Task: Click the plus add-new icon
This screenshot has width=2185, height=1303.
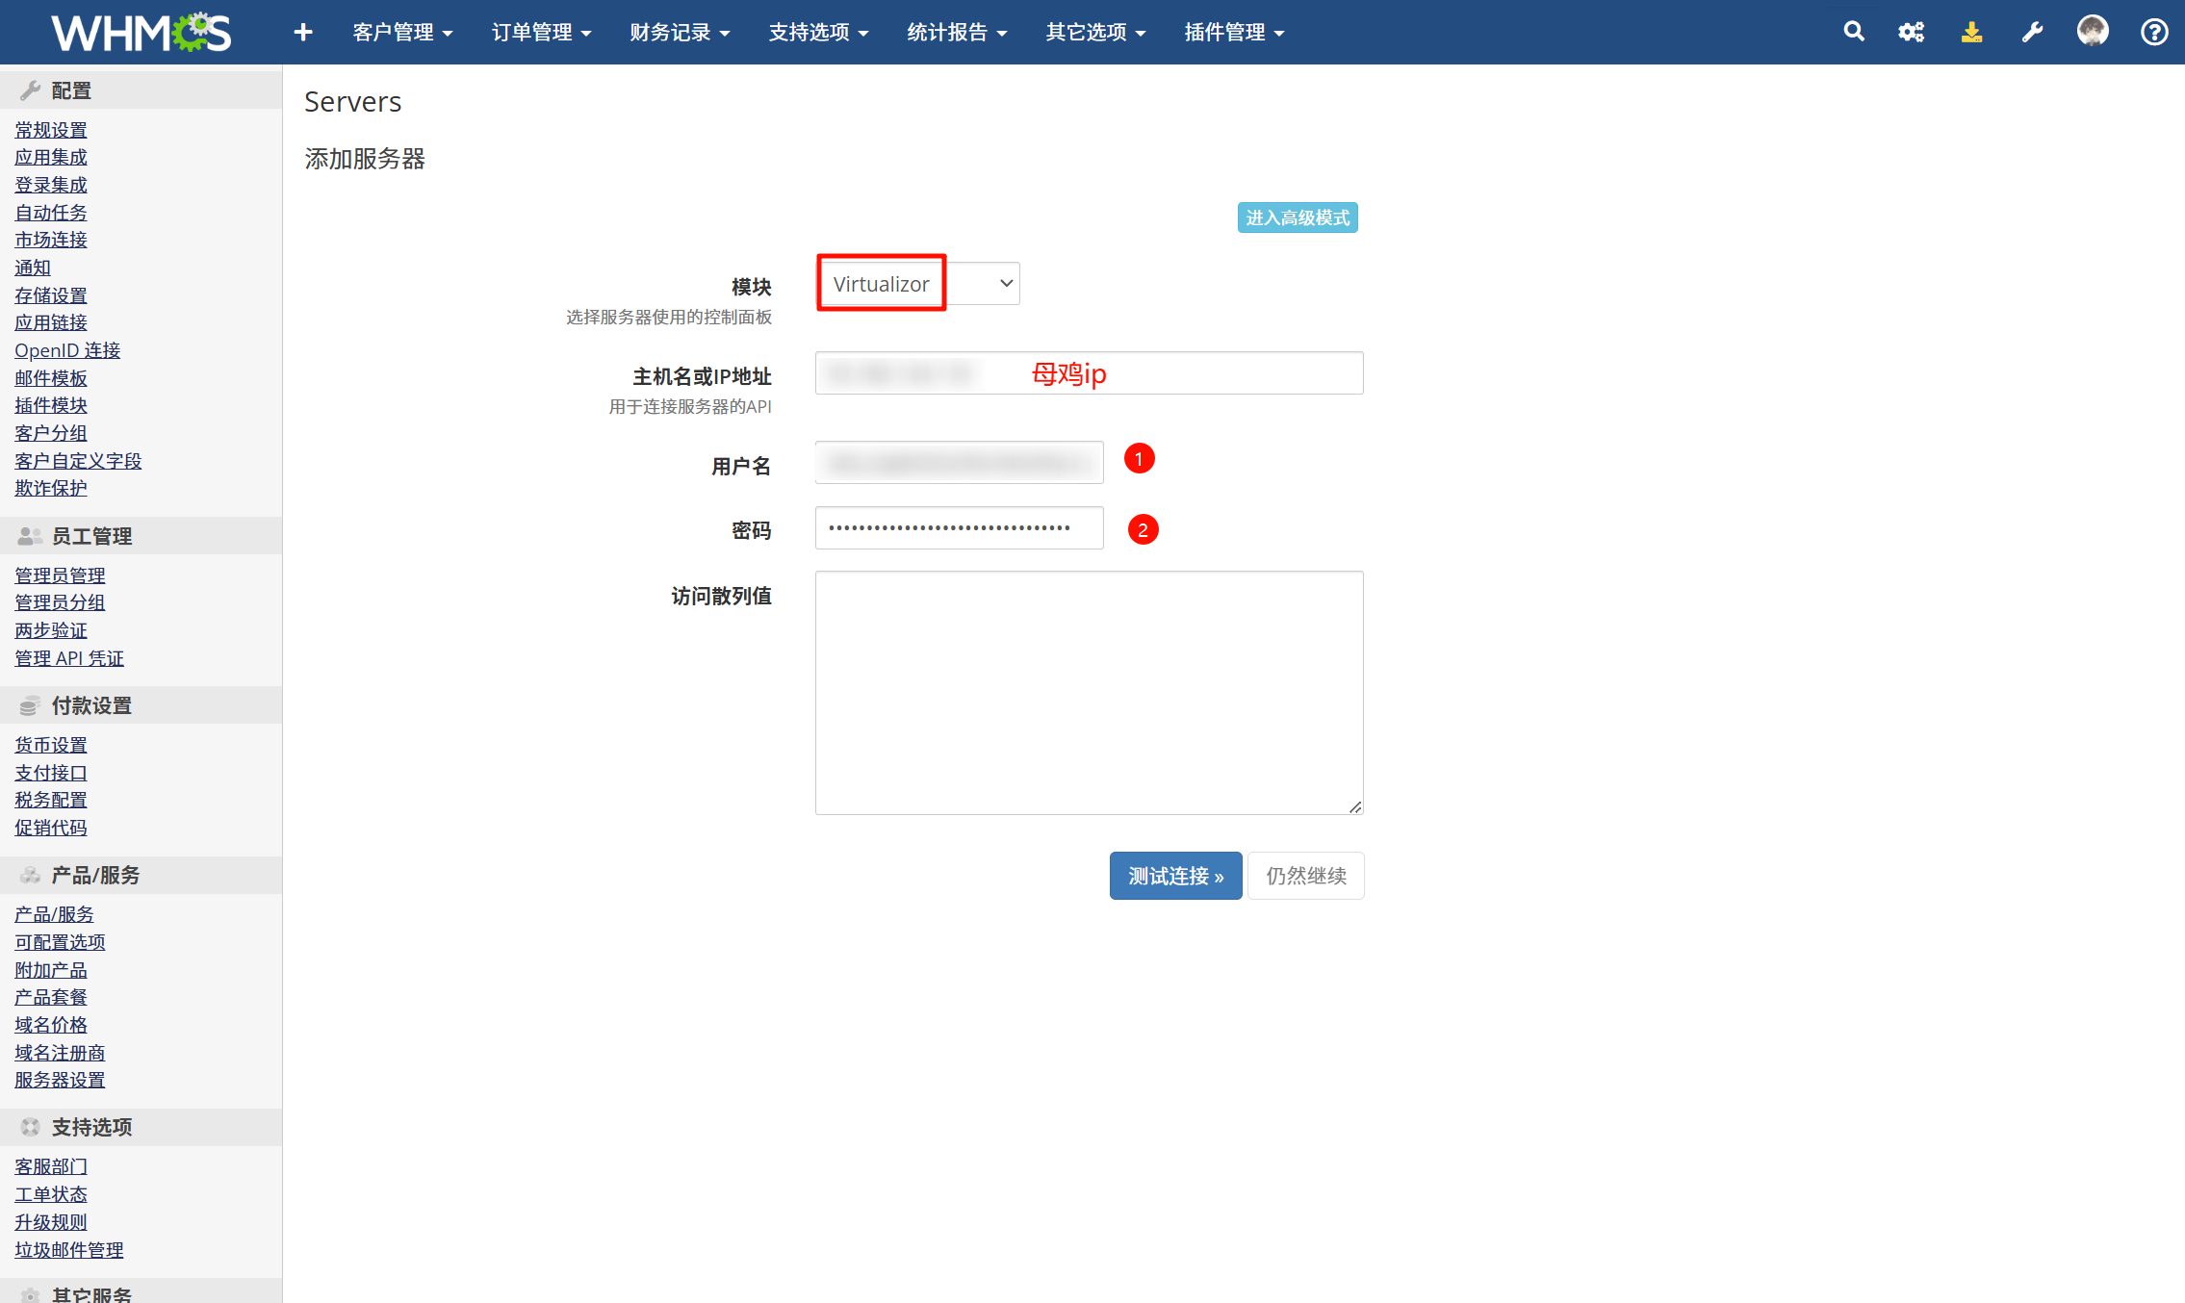Action: coord(303,32)
